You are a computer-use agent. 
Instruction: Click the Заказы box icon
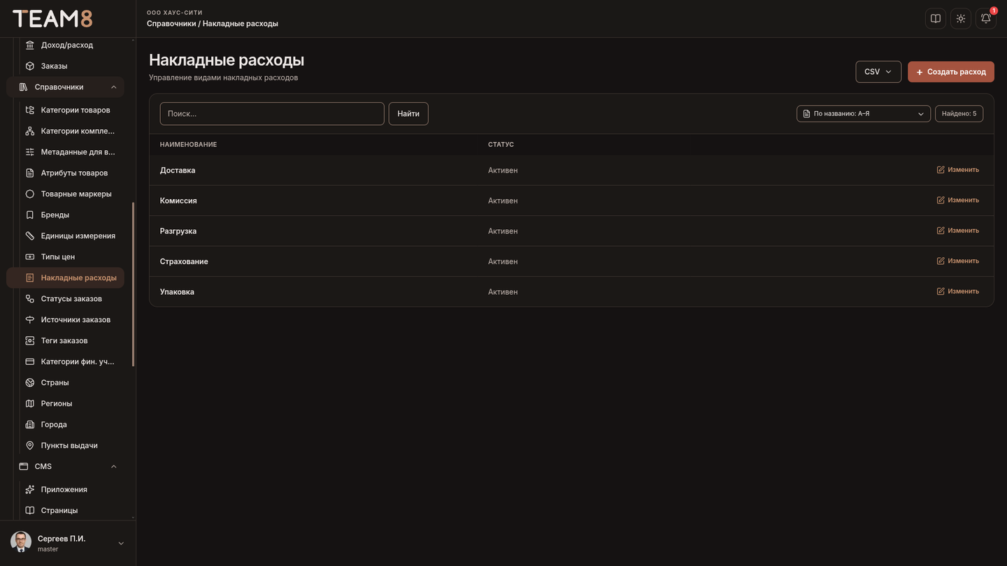(30, 66)
